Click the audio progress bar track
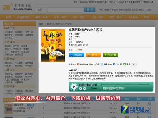The image size is (158, 118). (x=125, y=85)
